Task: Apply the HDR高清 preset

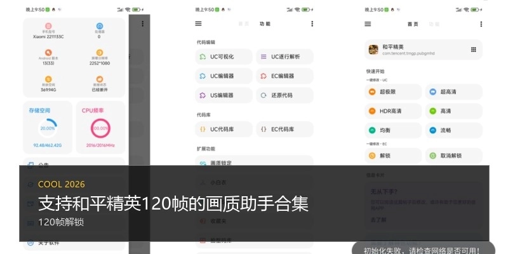Action: click(x=393, y=111)
